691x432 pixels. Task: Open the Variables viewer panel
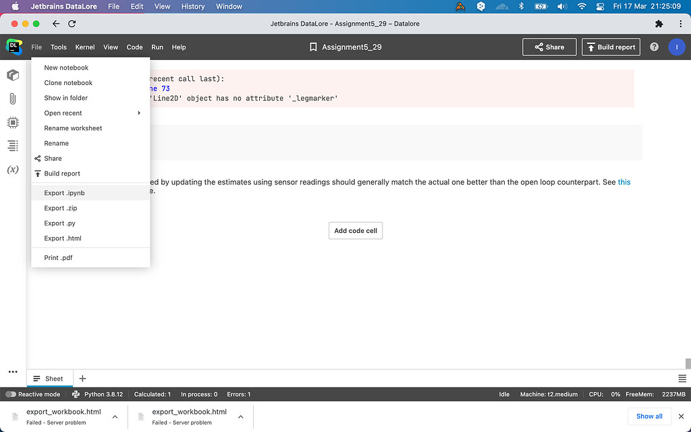pyautogui.click(x=13, y=169)
